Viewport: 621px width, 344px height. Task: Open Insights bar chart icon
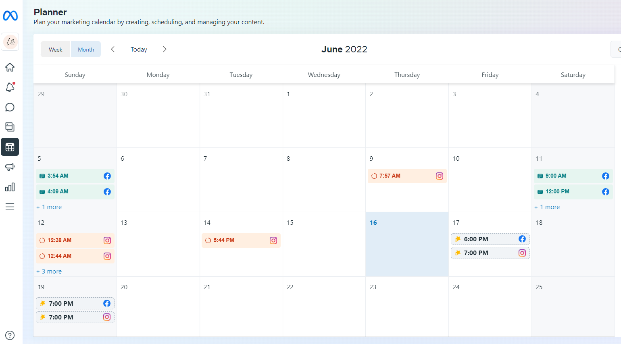tap(10, 187)
